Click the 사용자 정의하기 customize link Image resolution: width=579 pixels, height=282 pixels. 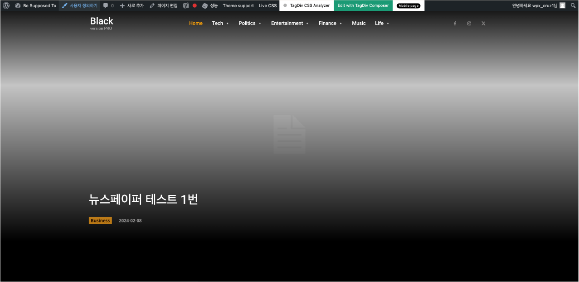[x=80, y=5]
